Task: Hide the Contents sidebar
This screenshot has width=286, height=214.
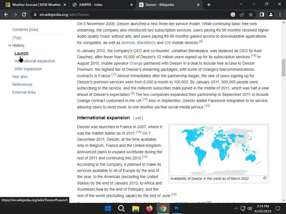Action: click(x=34, y=30)
